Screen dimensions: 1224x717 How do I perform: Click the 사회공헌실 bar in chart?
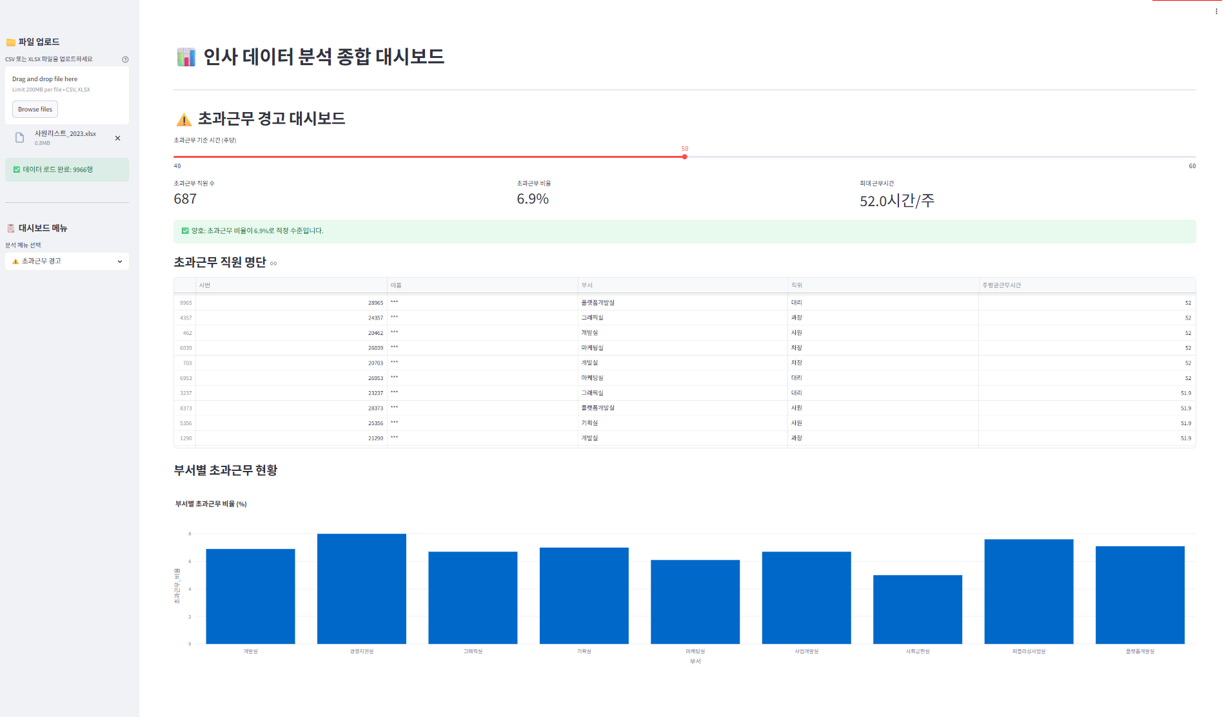[x=918, y=609]
